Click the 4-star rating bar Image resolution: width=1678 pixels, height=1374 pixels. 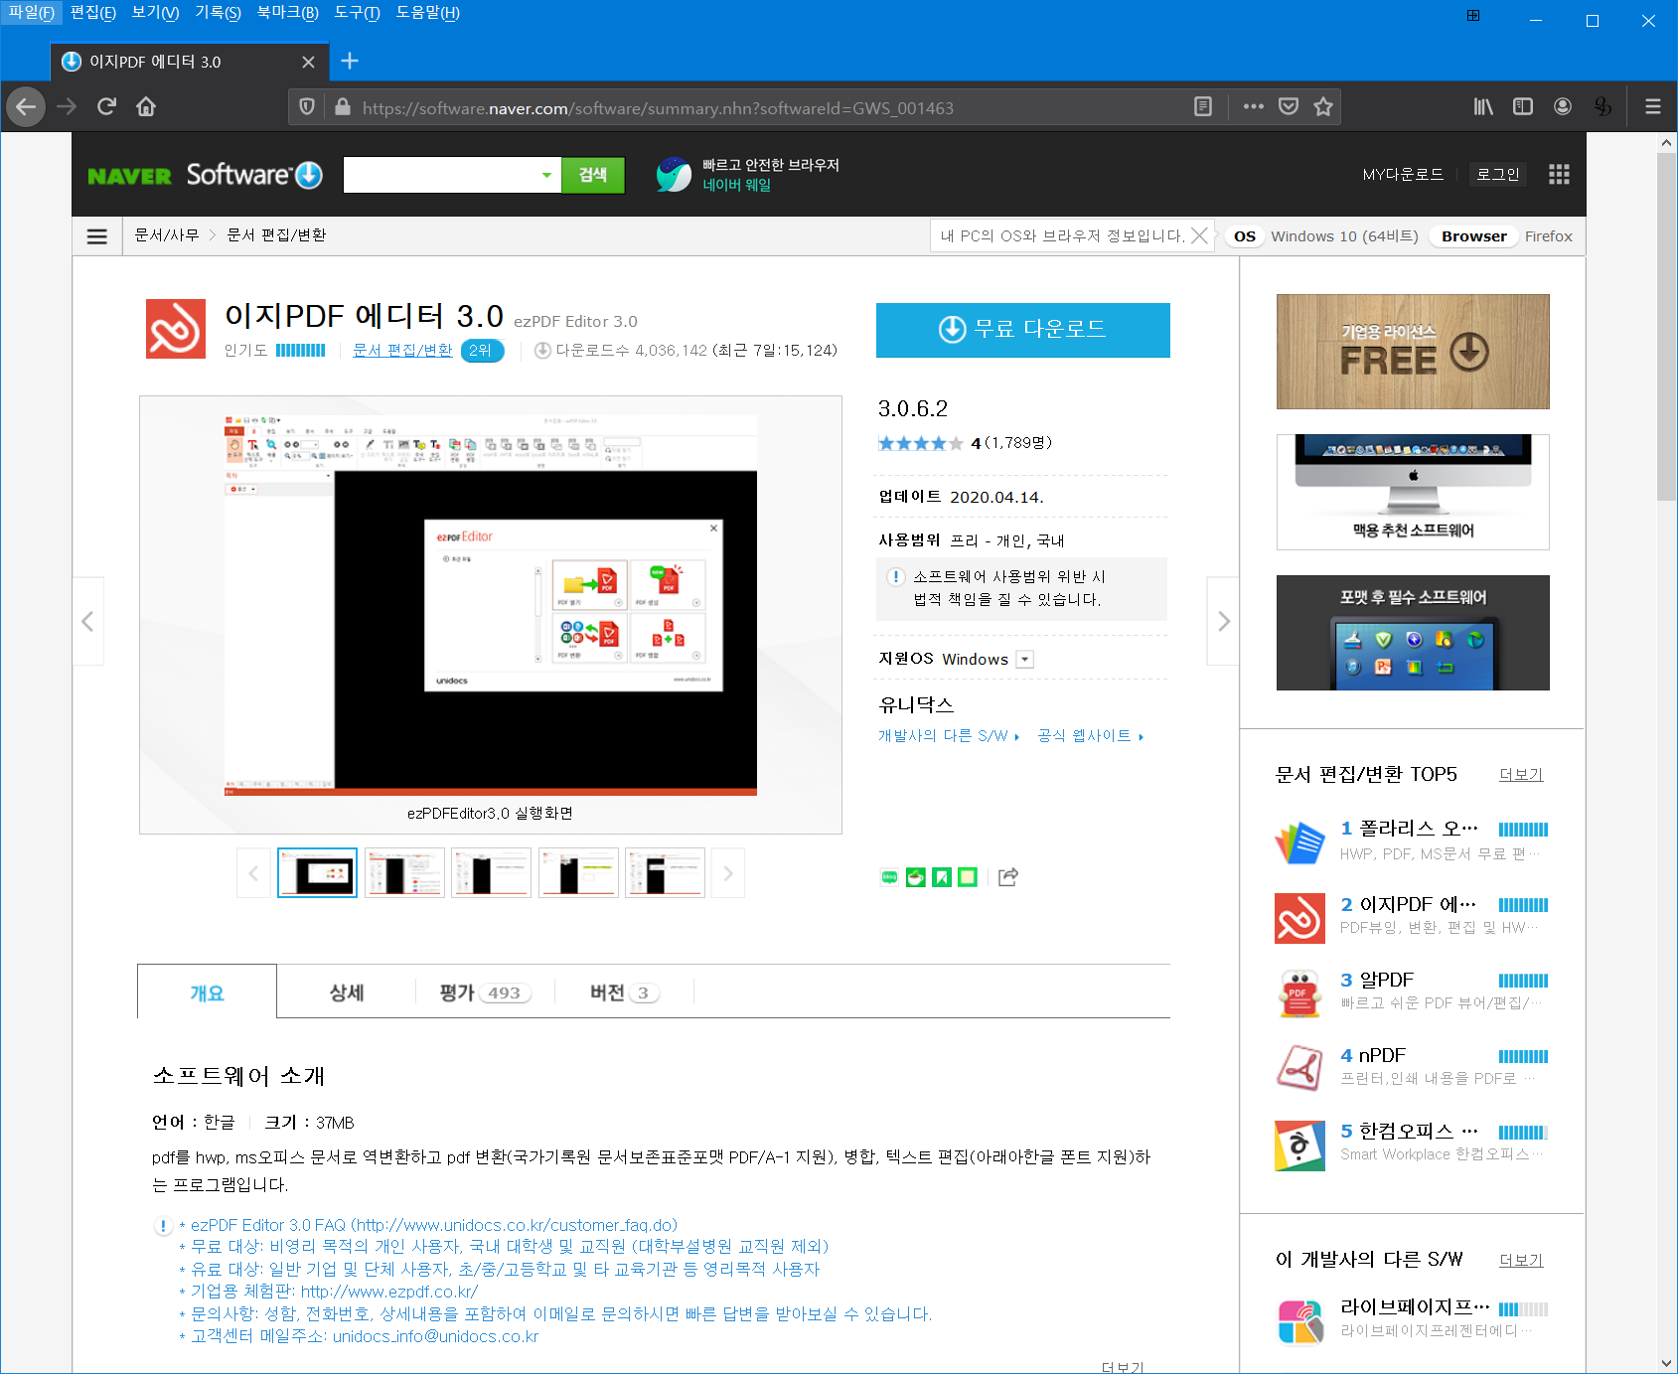pos(920,443)
